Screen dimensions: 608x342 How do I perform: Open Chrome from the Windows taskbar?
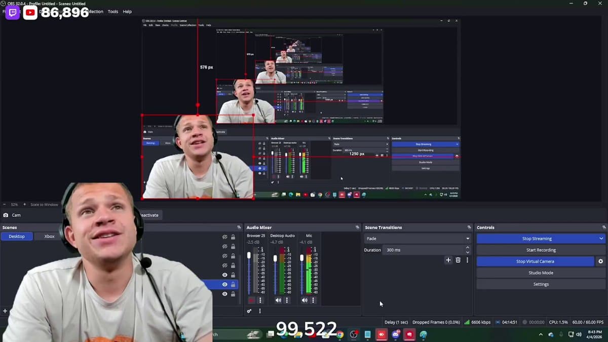tap(339, 334)
